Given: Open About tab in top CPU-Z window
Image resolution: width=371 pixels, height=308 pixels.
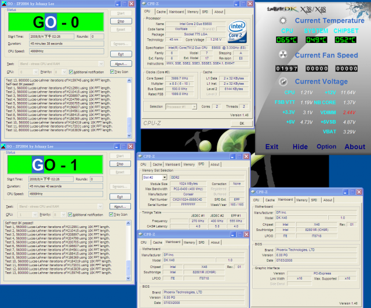Looking at the screenshot, I should tap(219, 12).
